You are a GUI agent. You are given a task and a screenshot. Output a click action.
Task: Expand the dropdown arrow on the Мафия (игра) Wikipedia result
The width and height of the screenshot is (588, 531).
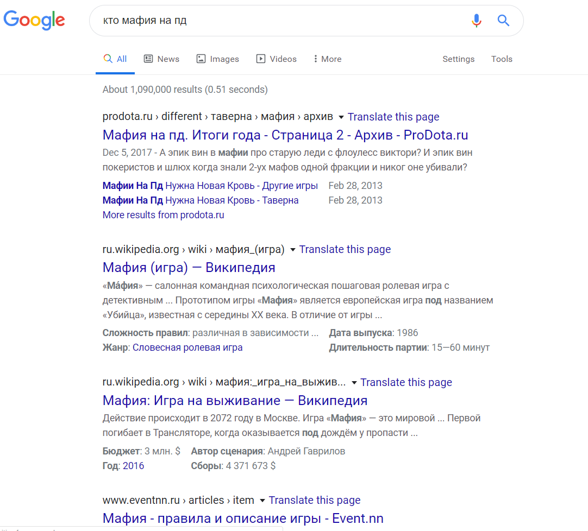(292, 249)
